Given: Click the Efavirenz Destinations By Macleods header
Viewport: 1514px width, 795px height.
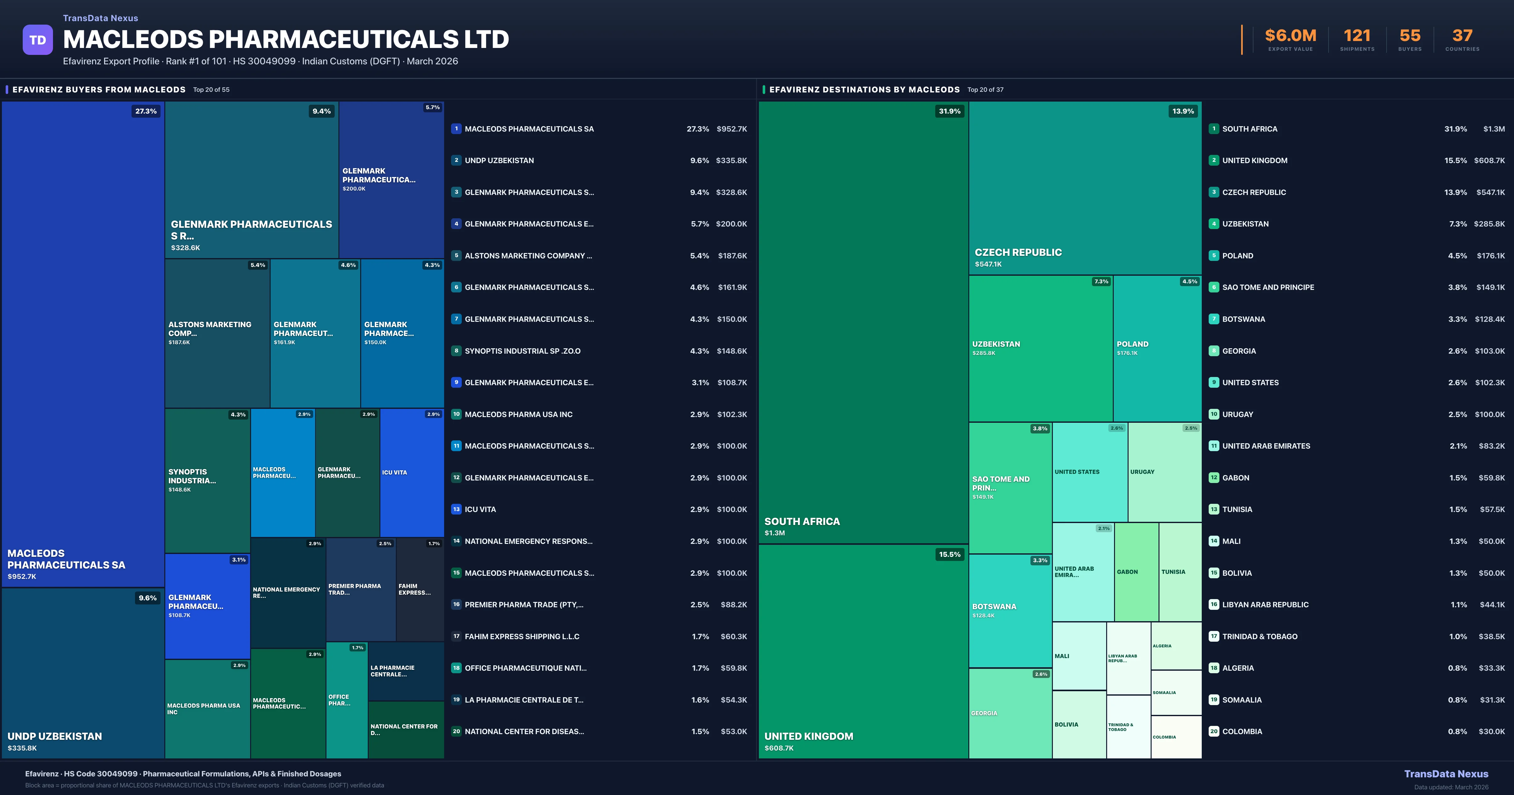Looking at the screenshot, I should point(864,89).
